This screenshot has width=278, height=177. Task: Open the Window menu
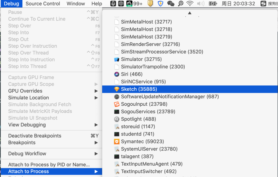pos(76,4)
